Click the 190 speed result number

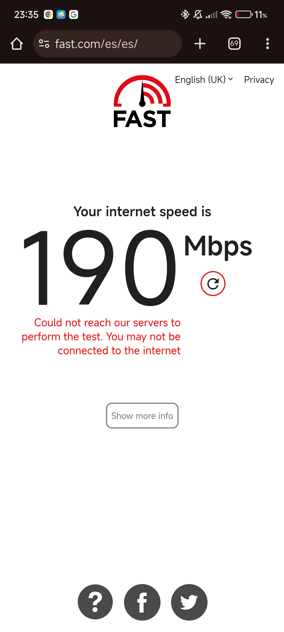[x=99, y=268]
